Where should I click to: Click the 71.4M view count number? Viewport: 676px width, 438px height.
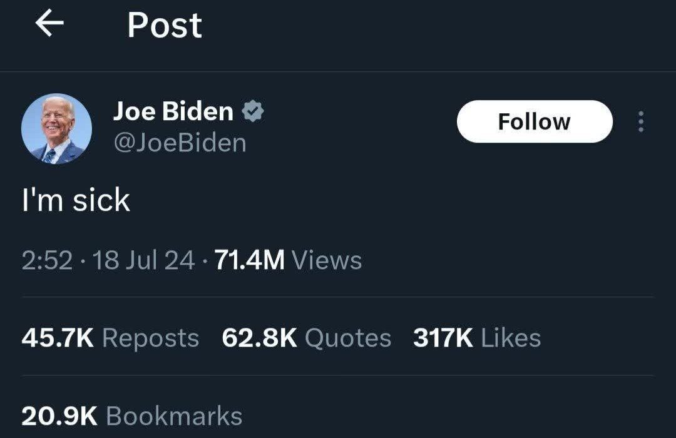pyautogui.click(x=250, y=260)
